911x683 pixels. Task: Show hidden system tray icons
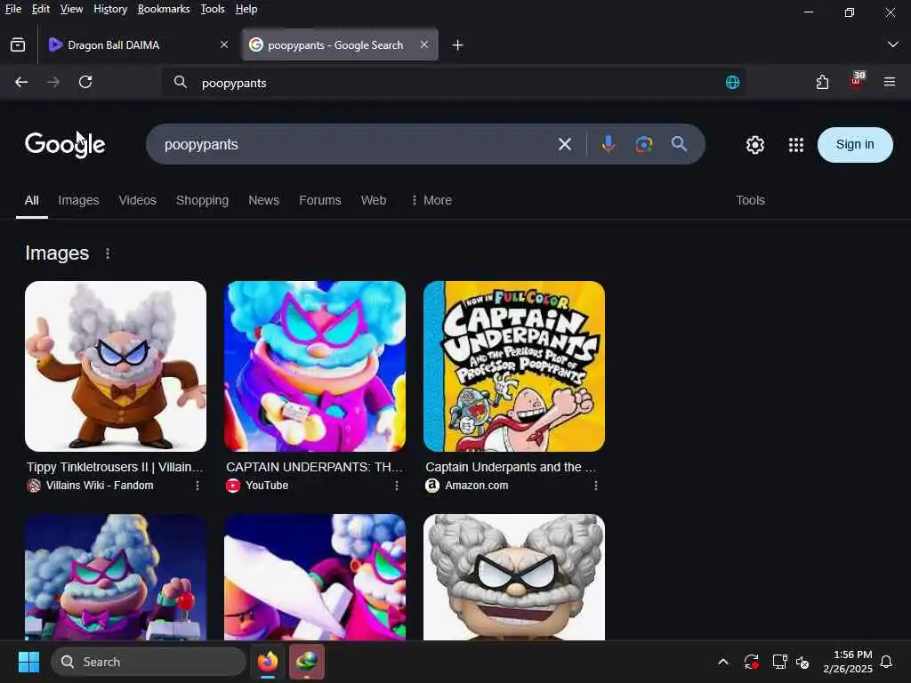pos(723,662)
